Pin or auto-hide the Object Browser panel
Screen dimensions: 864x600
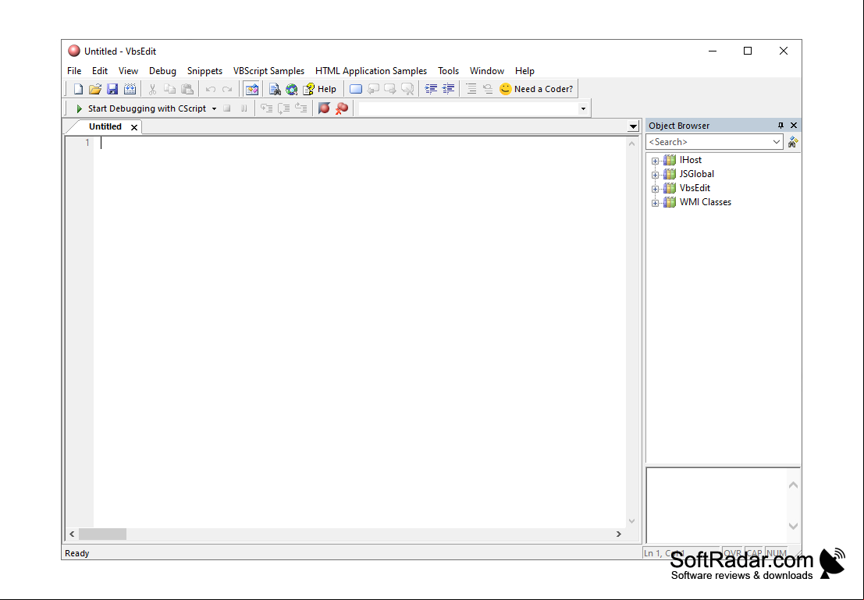click(x=780, y=126)
